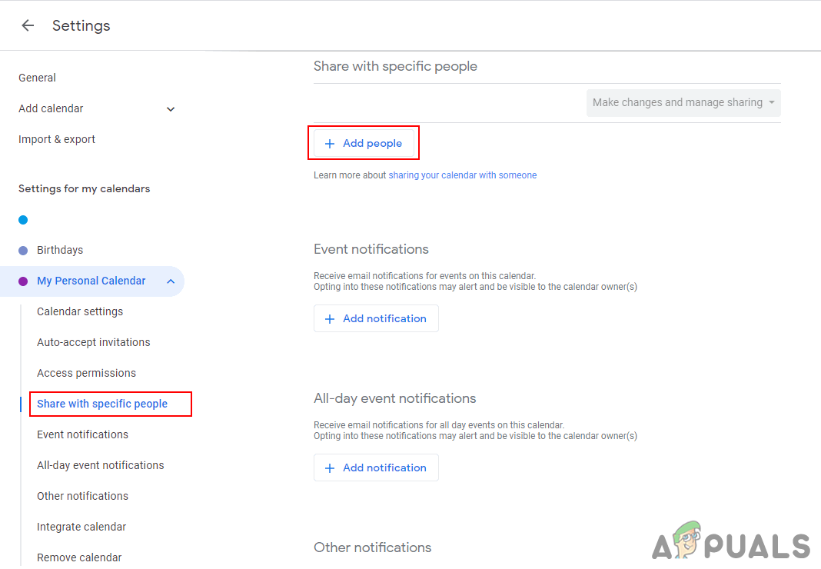
Task: Open Integrate calendar section
Action: [81, 527]
